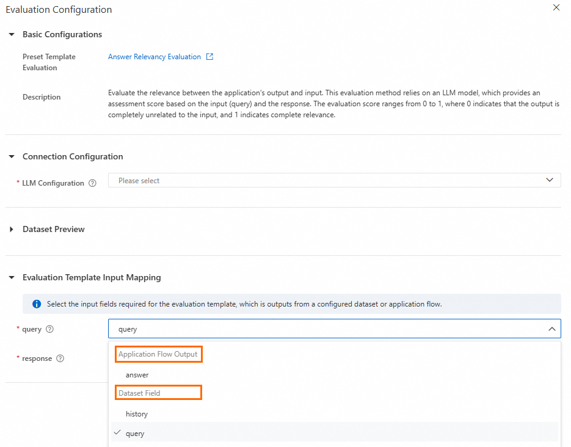Open the Answer Relevancy Evaluation link

tap(154, 57)
